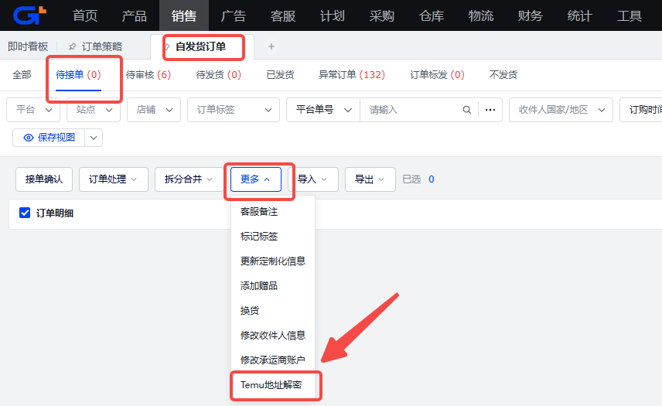Image resolution: width=662 pixels, height=406 pixels.
Task: Open the 订单处理 dropdown button
Action: click(113, 179)
